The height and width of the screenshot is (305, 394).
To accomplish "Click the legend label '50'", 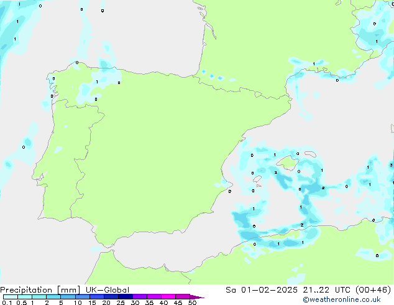I will click(192, 303).
